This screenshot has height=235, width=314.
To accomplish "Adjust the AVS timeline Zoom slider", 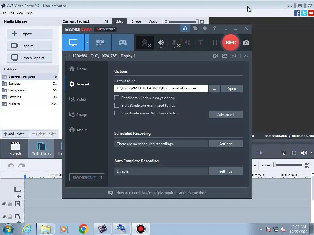I will pos(274,165).
